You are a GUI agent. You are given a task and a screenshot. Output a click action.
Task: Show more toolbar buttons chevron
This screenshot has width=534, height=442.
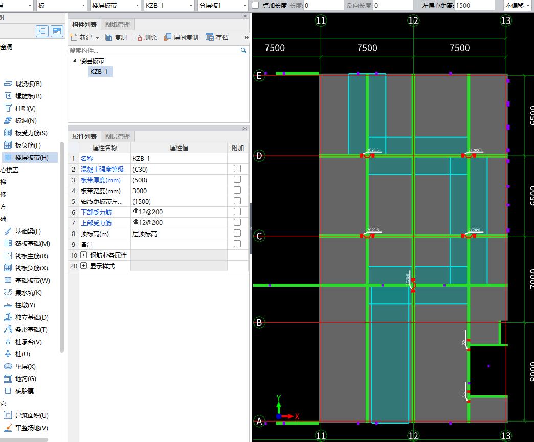[x=246, y=38]
